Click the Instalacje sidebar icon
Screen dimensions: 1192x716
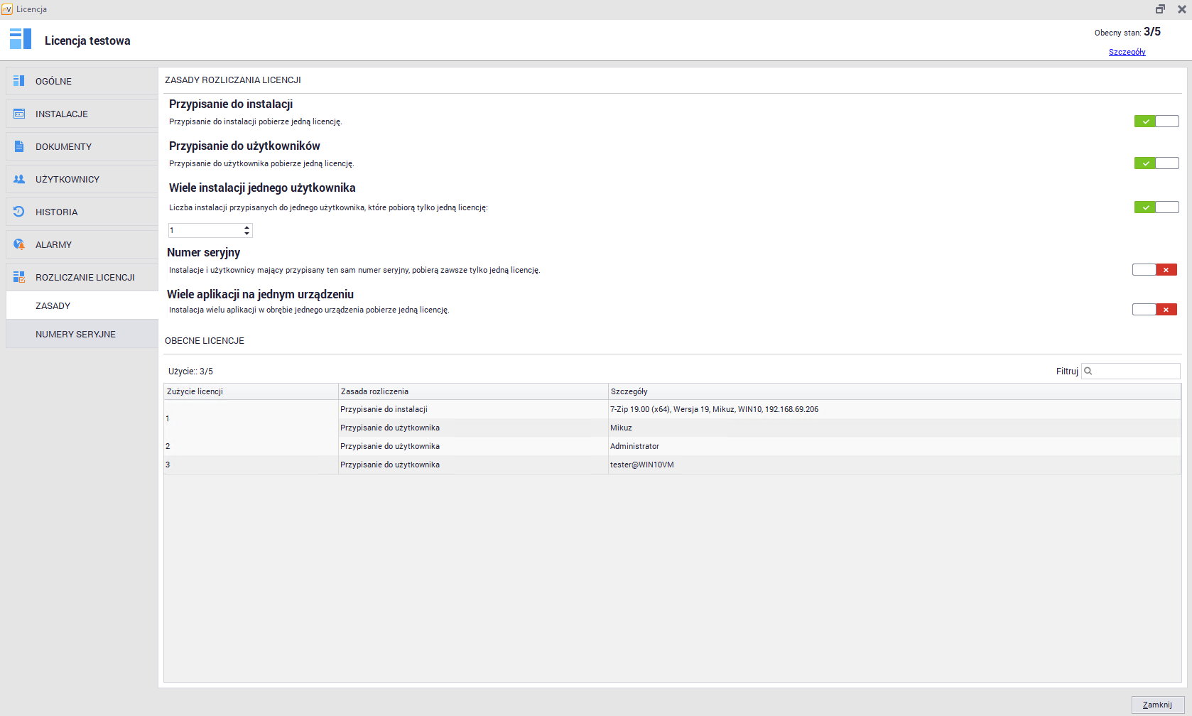[x=19, y=114]
